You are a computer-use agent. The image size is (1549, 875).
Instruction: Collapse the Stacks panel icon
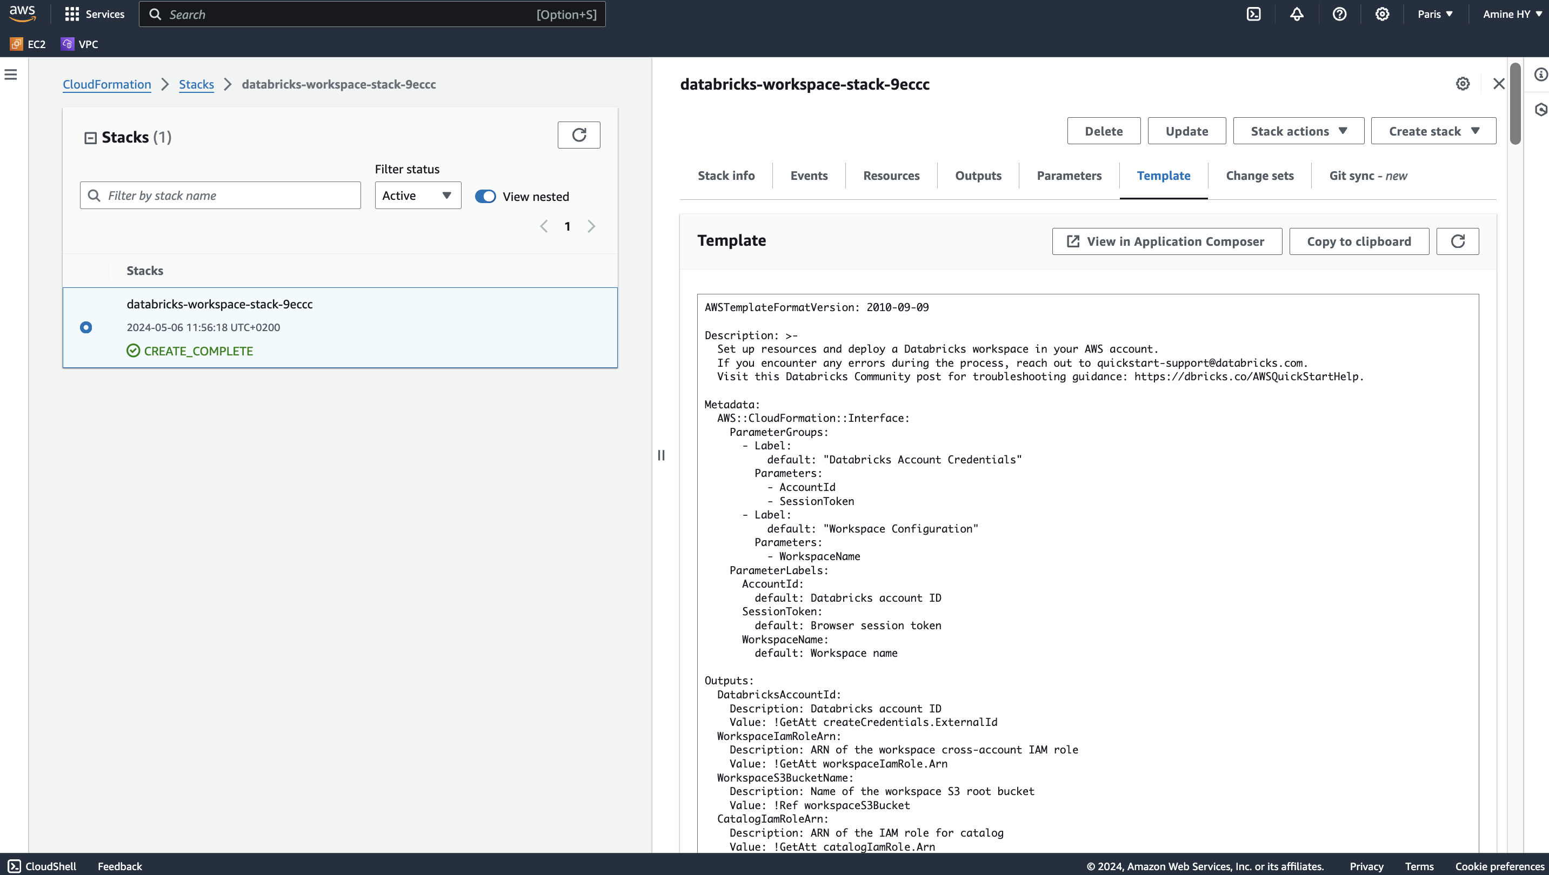click(90, 138)
